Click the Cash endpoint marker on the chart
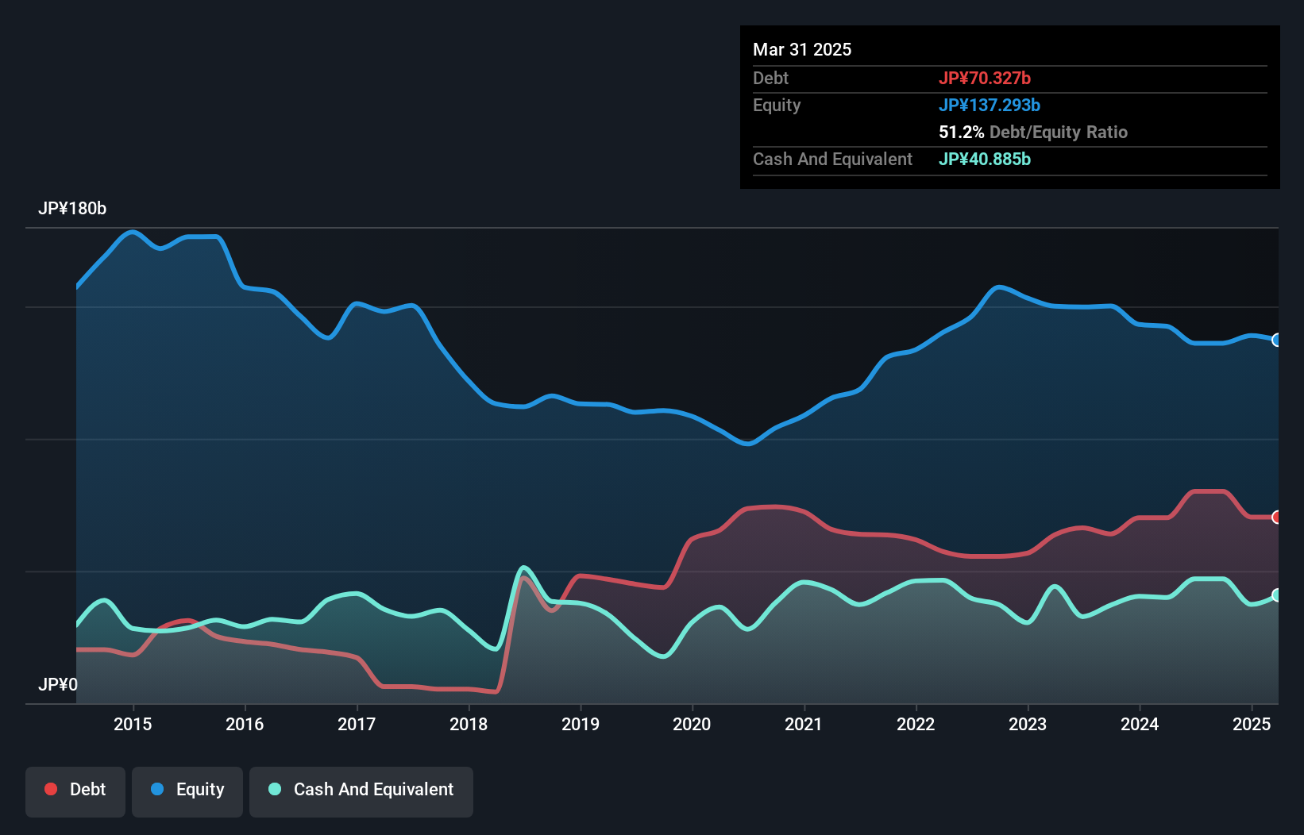The height and width of the screenshot is (835, 1304). (x=1277, y=595)
